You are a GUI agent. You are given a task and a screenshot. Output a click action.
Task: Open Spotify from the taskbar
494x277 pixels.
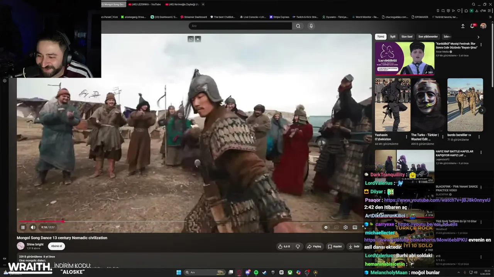(256, 272)
